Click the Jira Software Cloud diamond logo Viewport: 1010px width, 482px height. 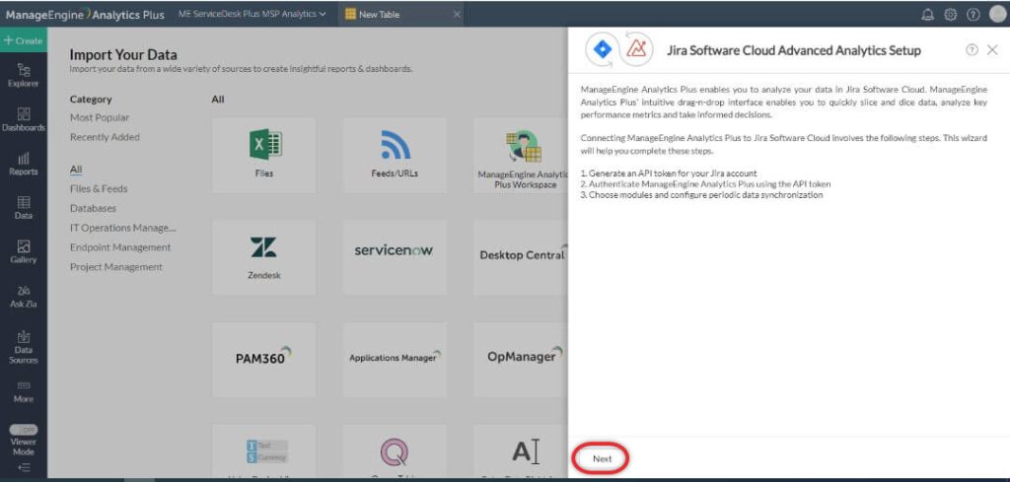603,49
